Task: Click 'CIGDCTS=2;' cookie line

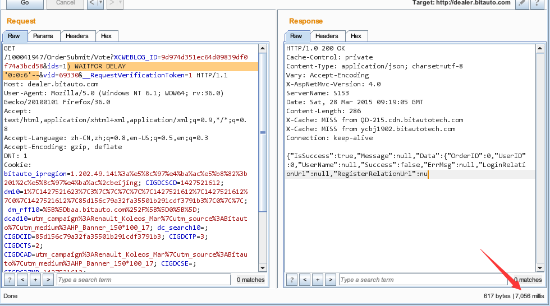Action: pos(24,245)
